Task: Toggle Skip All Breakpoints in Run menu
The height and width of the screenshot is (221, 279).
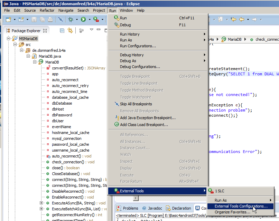Action: tap(136, 104)
